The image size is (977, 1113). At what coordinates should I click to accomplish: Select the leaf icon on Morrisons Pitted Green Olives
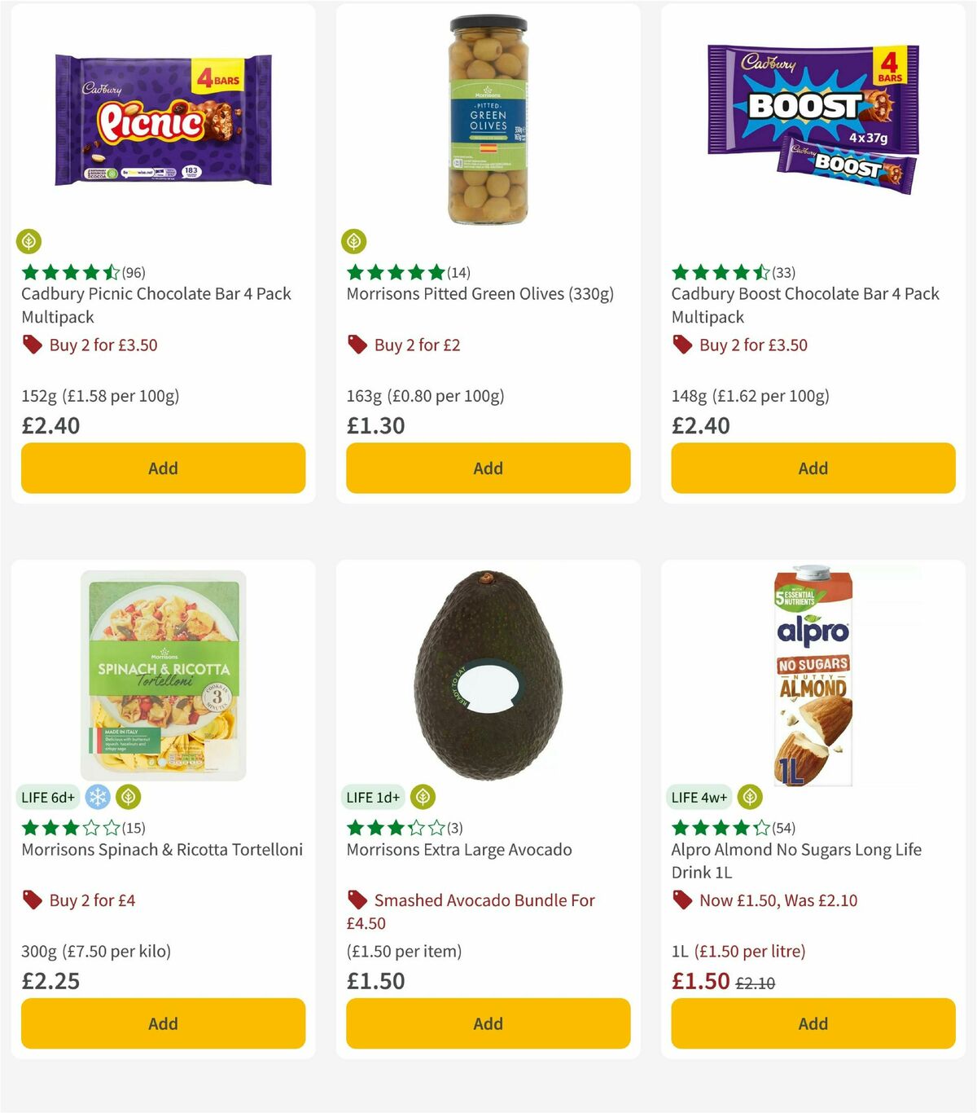[354, 241]
